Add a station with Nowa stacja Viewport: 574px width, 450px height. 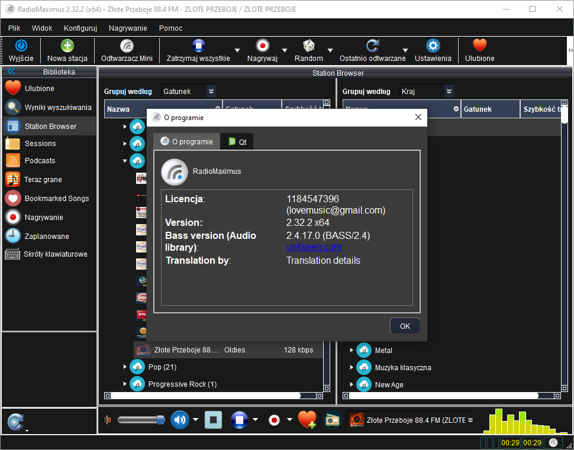pyautogui.click(x=67, y=50)
